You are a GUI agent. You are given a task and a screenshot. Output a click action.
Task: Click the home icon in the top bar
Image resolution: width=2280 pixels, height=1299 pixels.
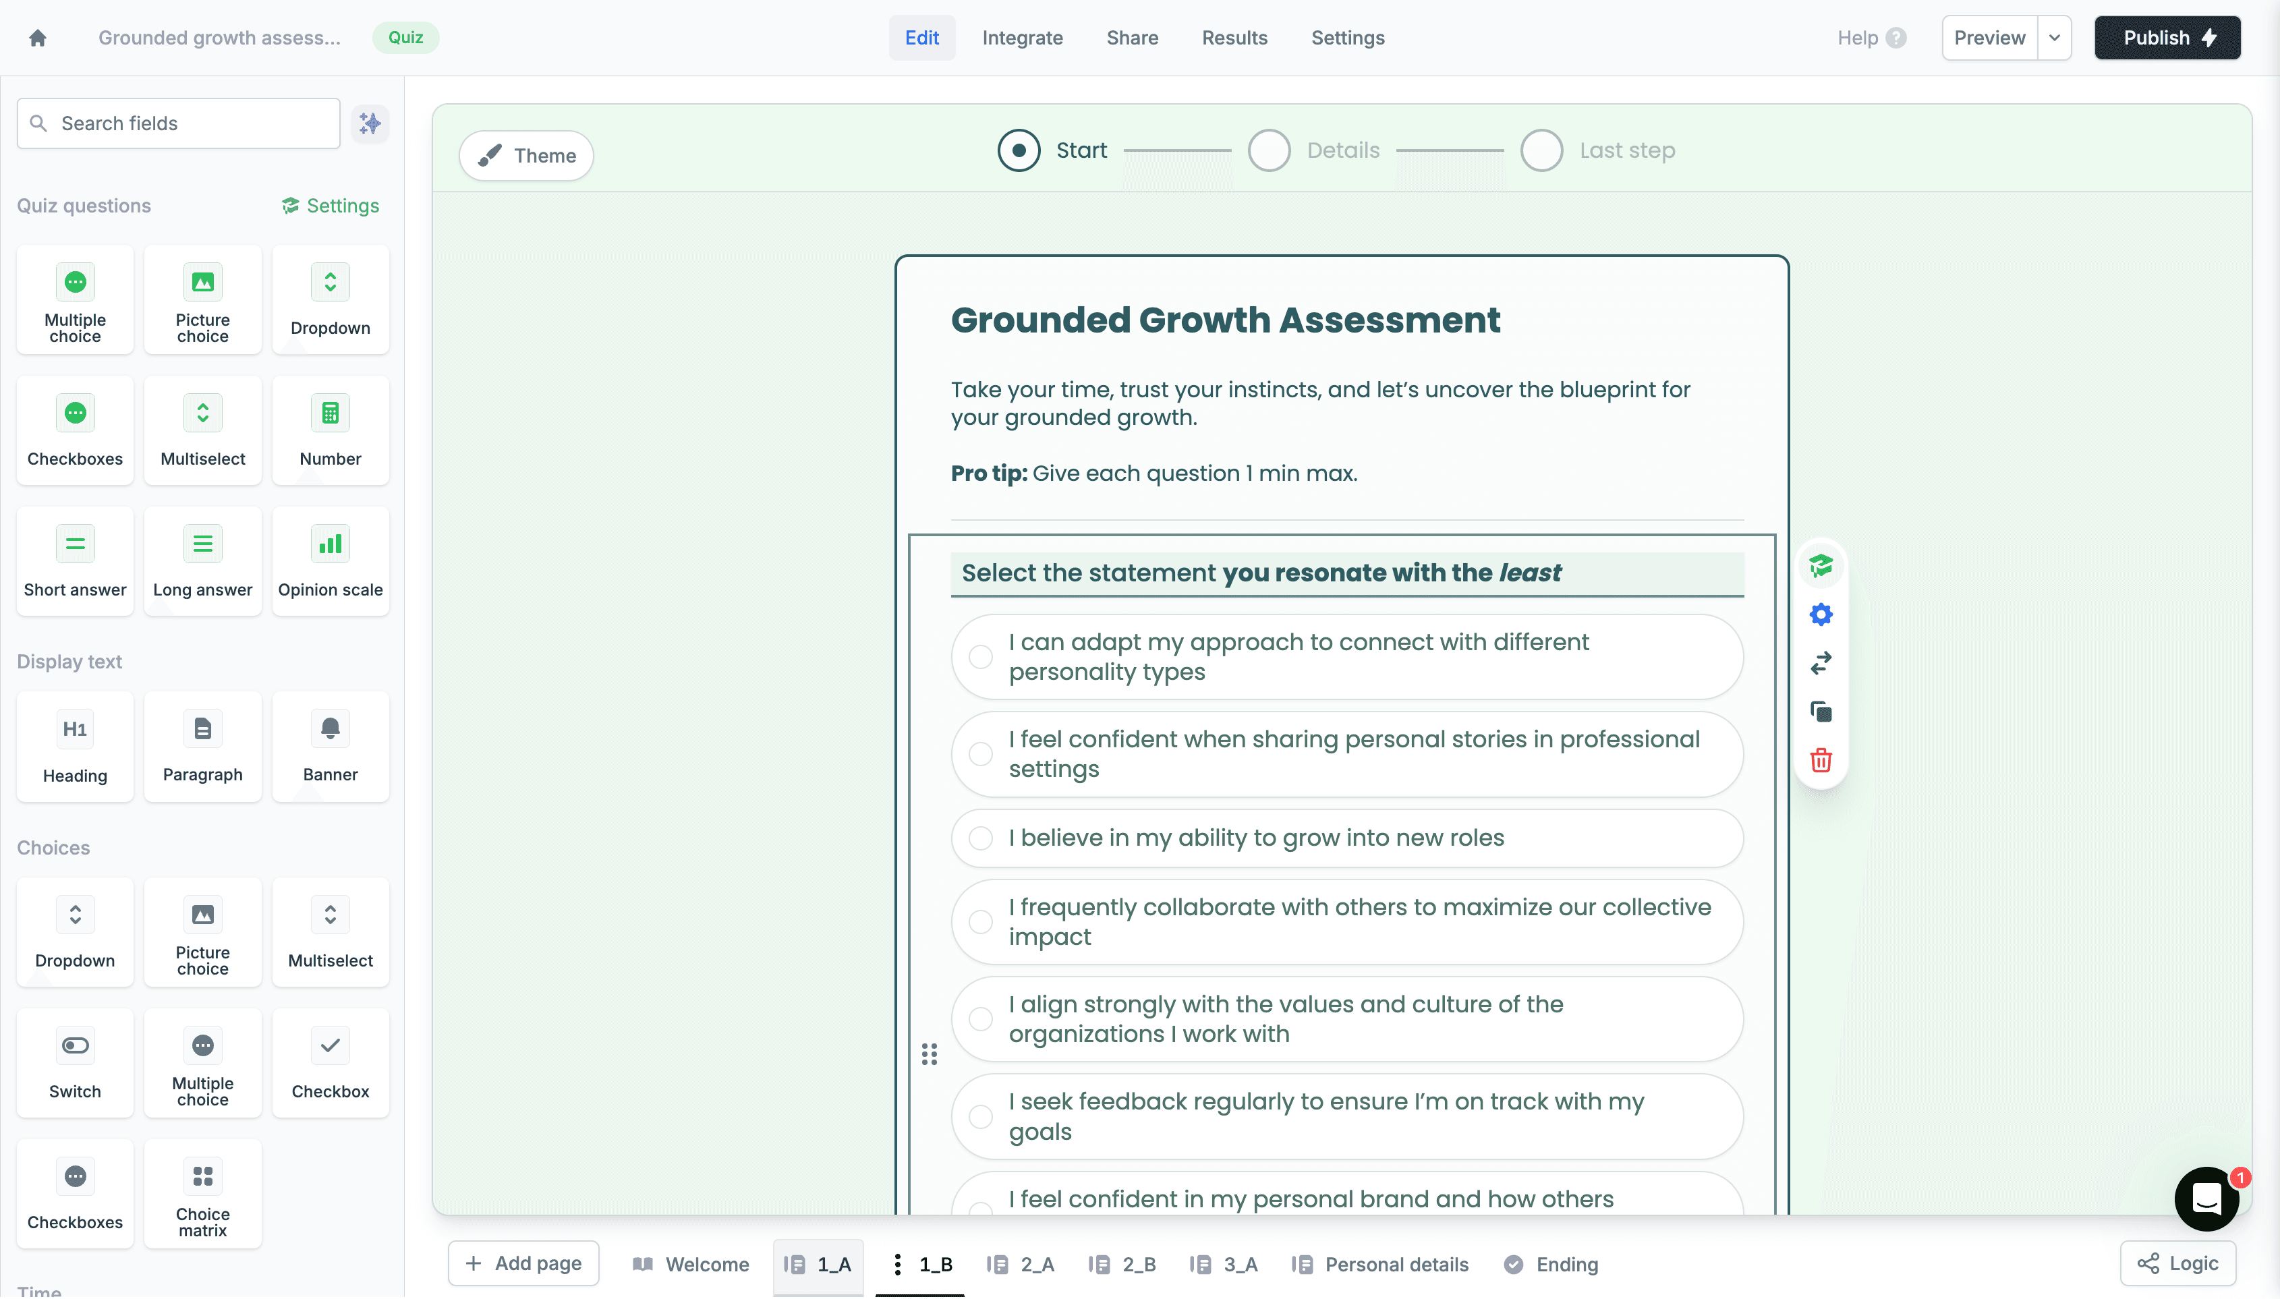[38, 38]
